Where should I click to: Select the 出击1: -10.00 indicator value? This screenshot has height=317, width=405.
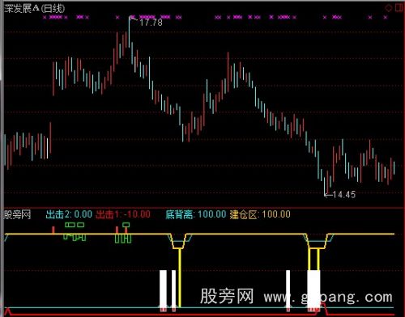tap(123, 214)
